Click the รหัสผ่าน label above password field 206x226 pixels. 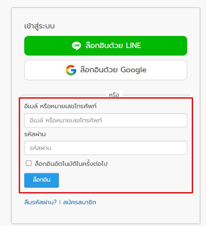click(35, 134)
